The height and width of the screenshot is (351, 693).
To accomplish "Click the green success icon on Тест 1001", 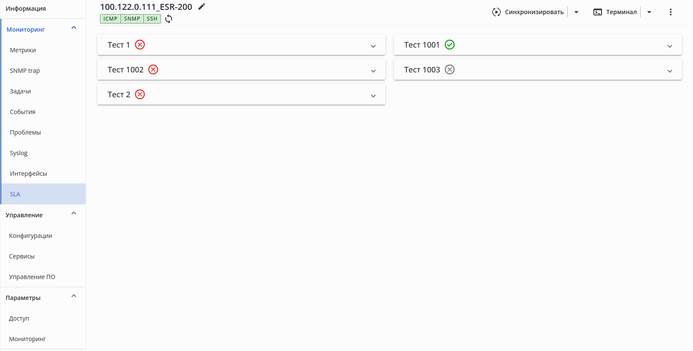I will pyautogui.click(x=450, y=45).
